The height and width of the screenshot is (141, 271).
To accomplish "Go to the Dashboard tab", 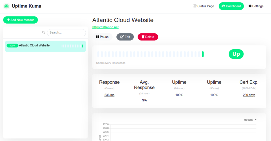I will coord(231,6).
